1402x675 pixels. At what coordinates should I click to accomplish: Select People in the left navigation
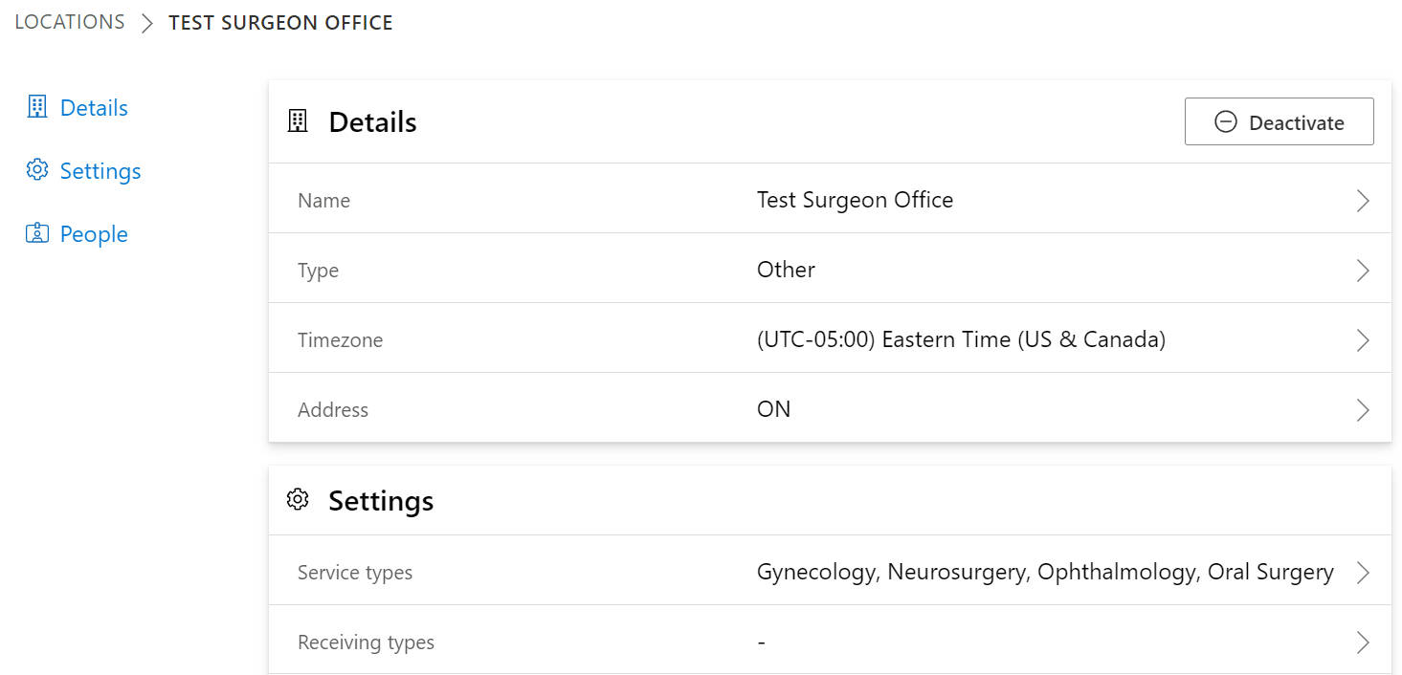coord(94,233)
